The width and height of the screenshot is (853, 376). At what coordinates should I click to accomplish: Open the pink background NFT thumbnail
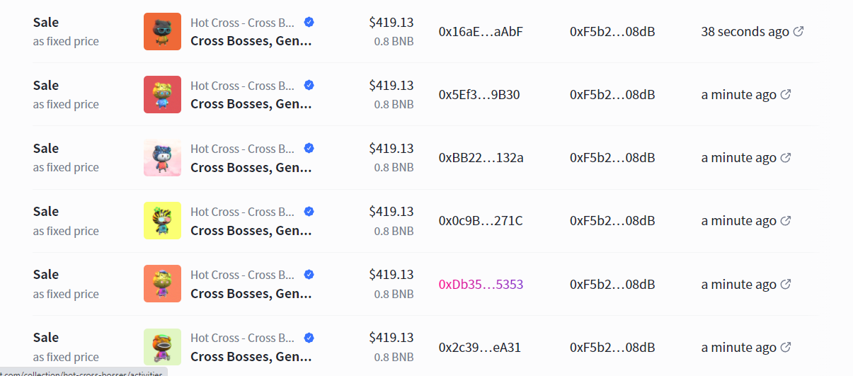tap(162, 158)
